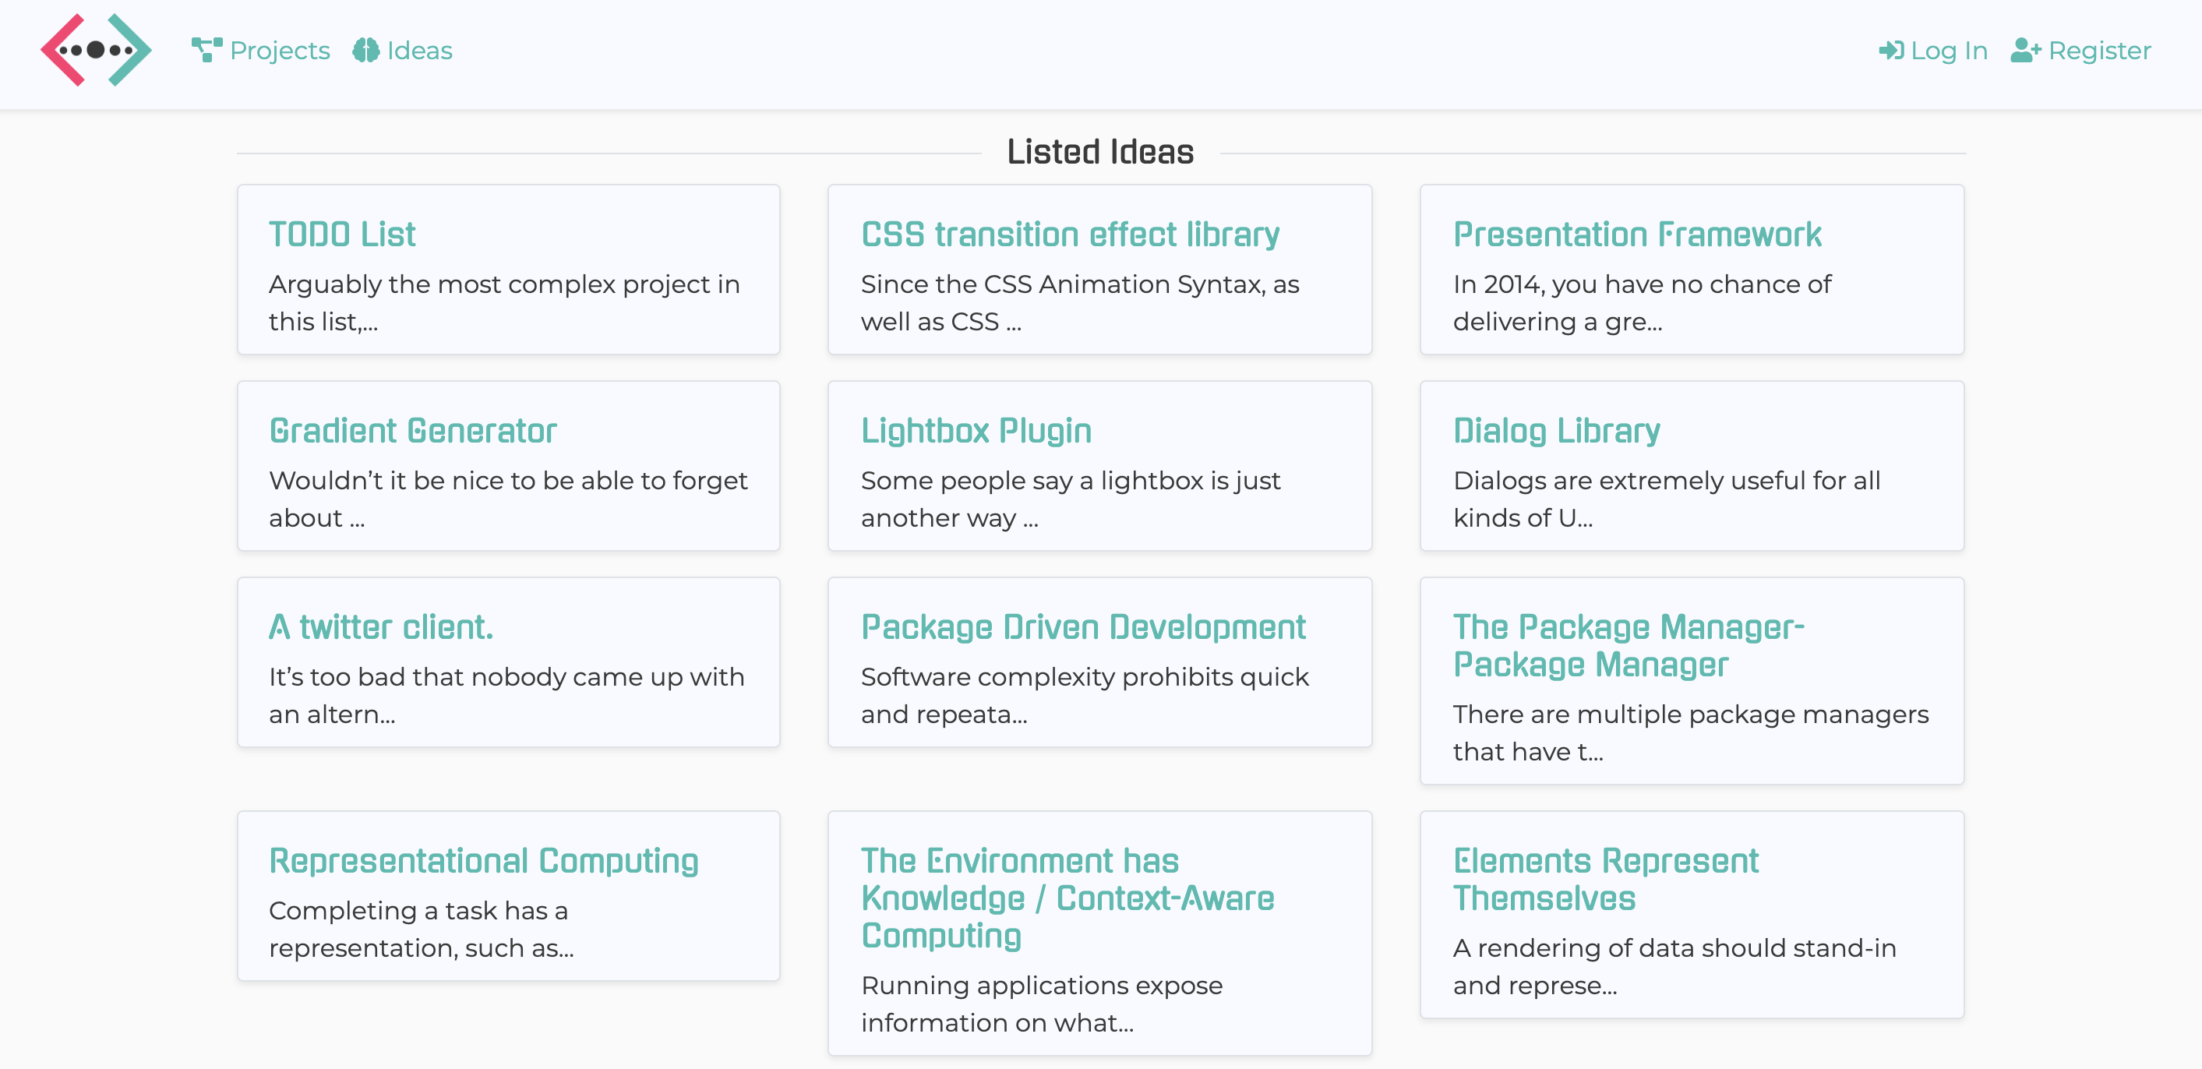Open the Dialog Library idea
Screen dimensions: 2202x1069
click(x=1556, y=431)
